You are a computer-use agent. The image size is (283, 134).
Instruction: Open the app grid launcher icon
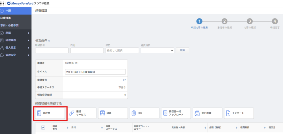(x=2, y=4)
